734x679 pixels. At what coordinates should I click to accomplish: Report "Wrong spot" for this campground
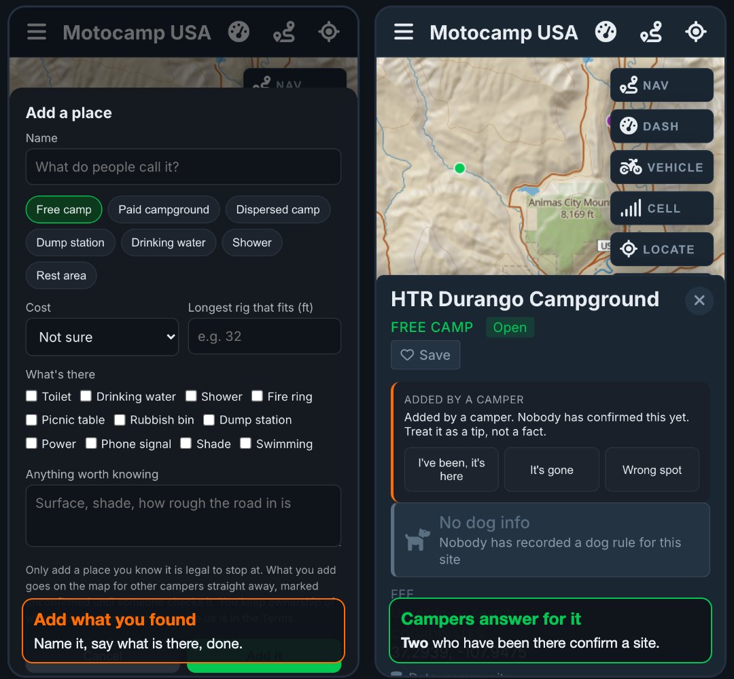coord(652,469)
